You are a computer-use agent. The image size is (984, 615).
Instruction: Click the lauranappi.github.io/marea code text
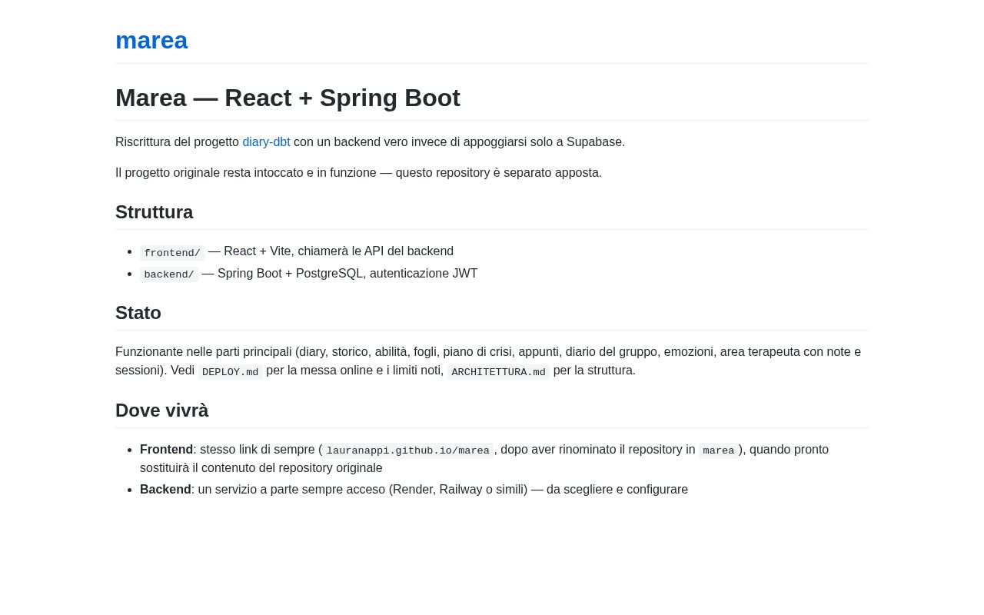[408, 450]
